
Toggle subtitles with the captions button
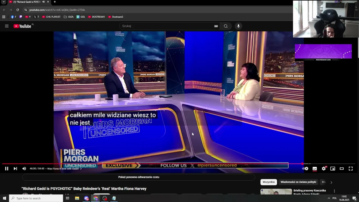point(315,169)
